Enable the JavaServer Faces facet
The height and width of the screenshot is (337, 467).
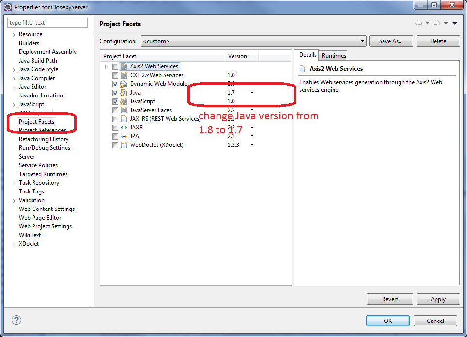(116, 110)
